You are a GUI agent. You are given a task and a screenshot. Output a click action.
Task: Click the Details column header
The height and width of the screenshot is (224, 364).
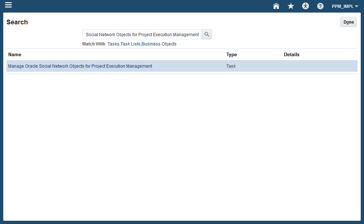click(x=291, y=54)
